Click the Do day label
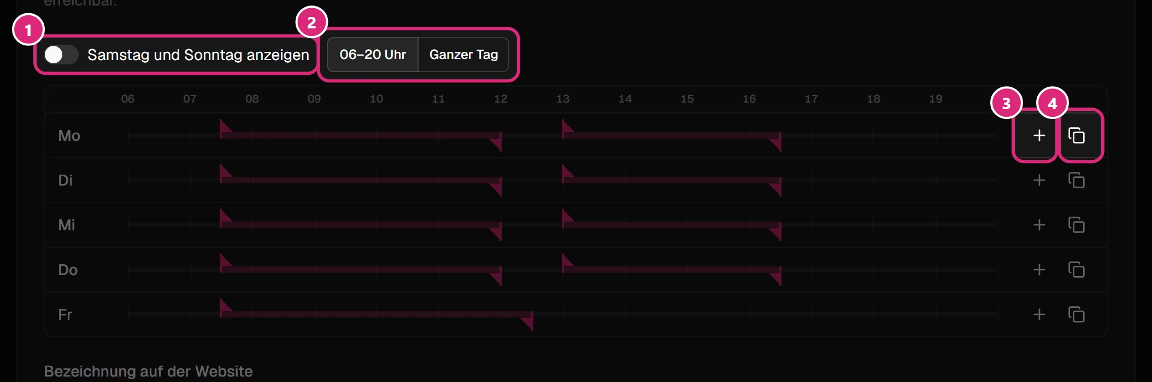 tap(68, 270)
